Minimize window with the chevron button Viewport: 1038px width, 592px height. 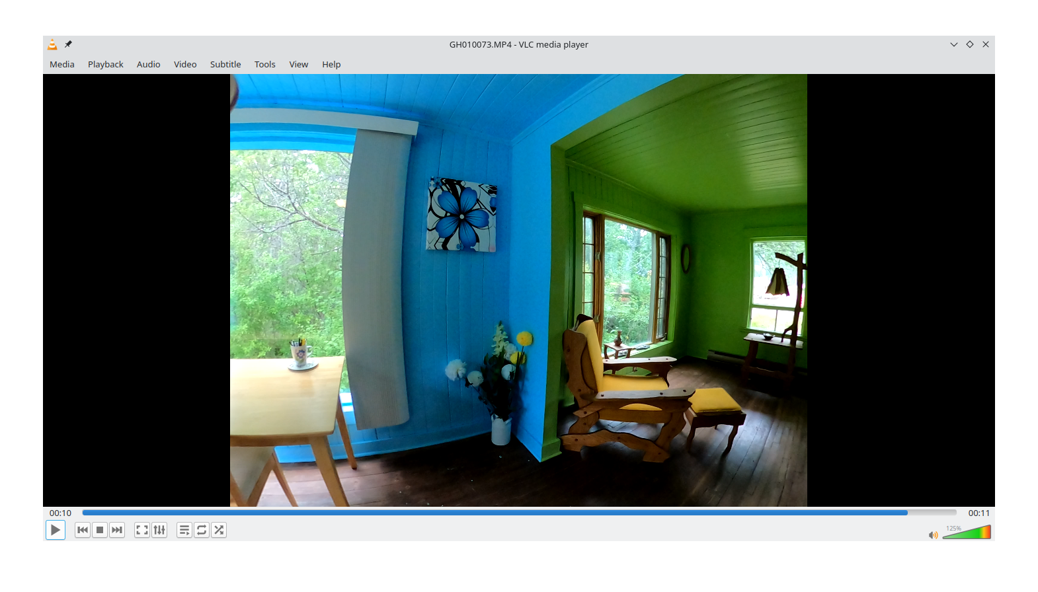(x=954, y=44)
